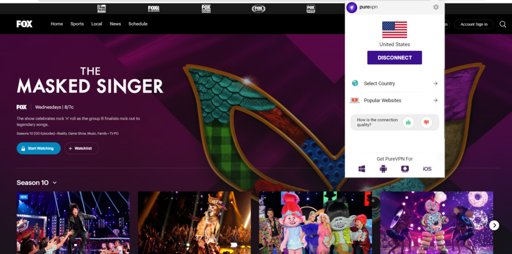The image size is (512, 254).
Task: Click the Account Sign In button
Action: point(474,24)
